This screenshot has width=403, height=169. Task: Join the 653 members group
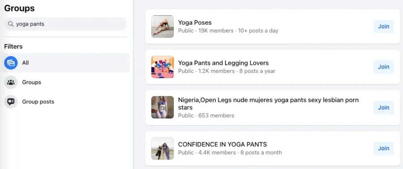383,107
